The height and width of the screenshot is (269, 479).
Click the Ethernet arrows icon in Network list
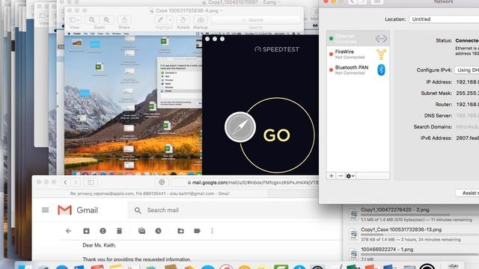381,39
